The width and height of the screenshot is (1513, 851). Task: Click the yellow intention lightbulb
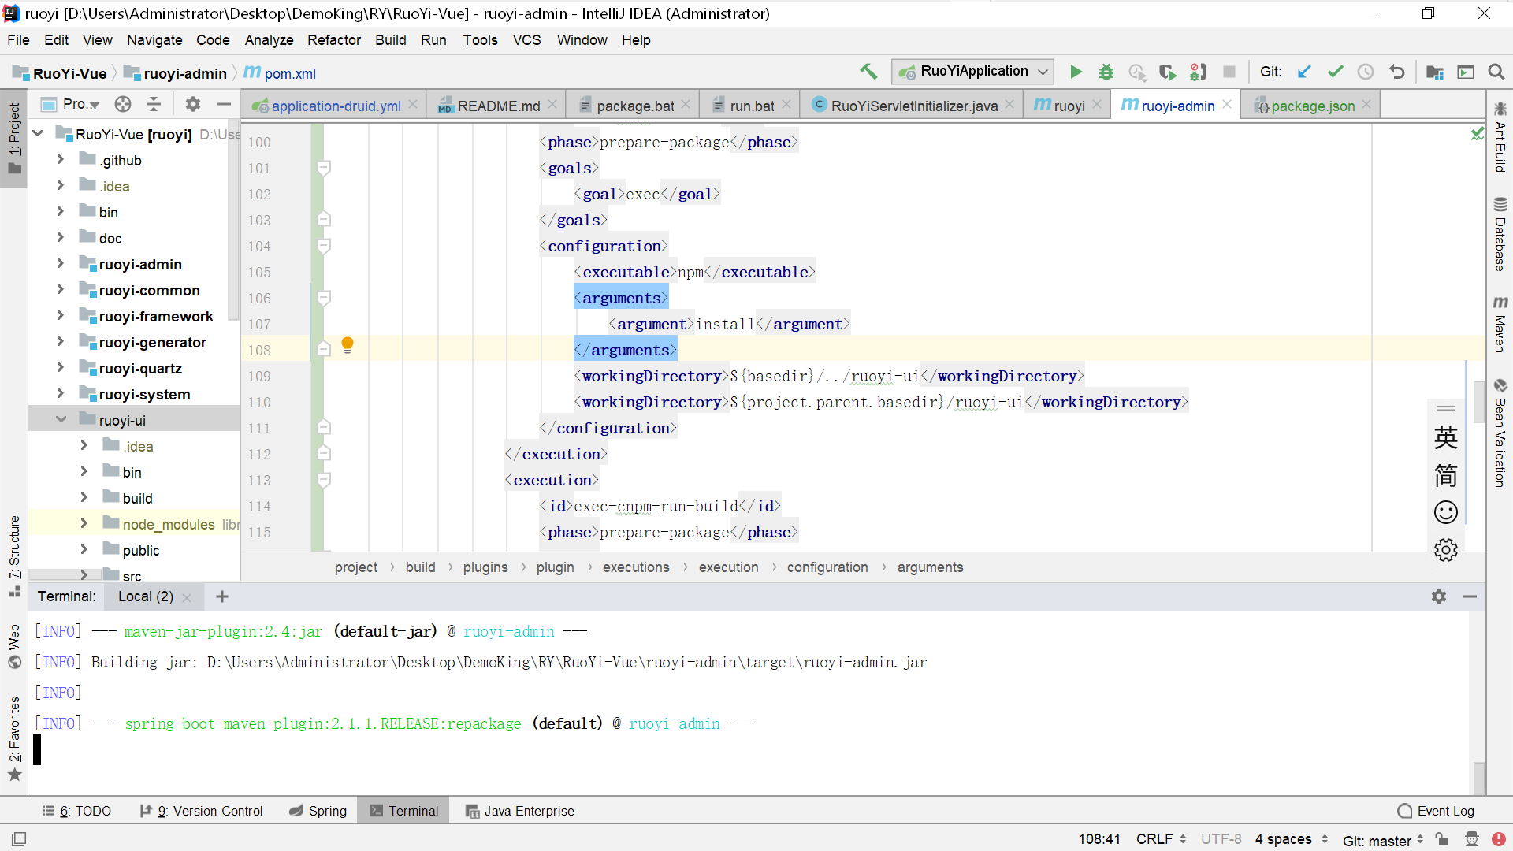pyautogui.click(x=348, y=345)
